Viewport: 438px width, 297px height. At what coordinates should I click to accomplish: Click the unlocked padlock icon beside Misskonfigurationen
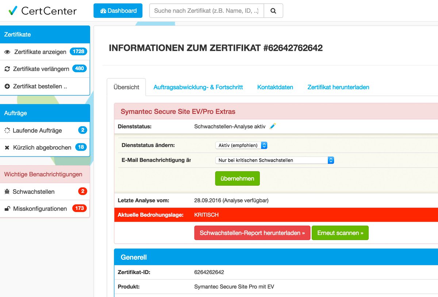pos(7,209)
